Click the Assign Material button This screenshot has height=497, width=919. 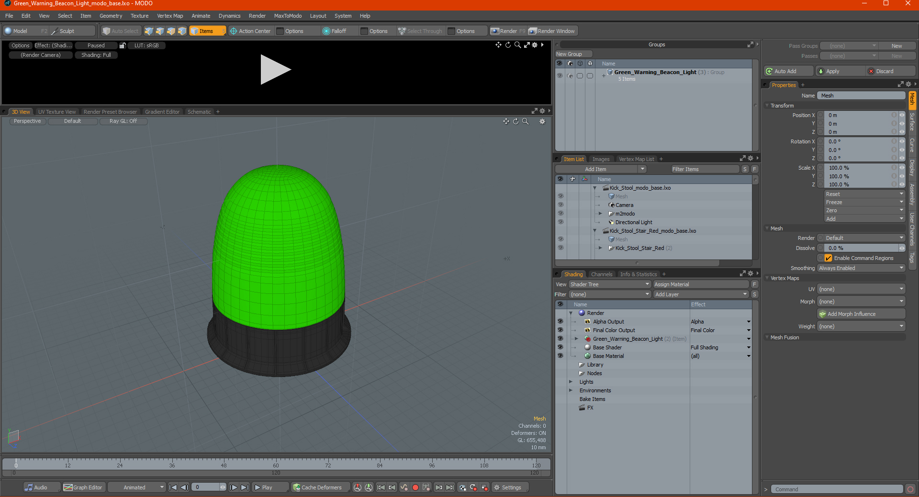[701, 284]
